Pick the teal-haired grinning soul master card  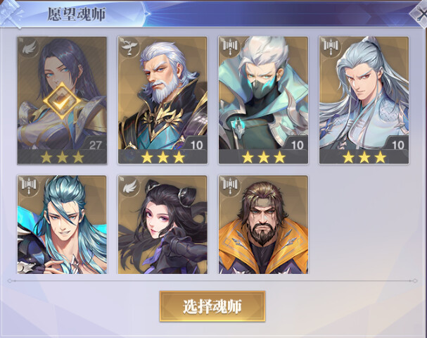[x=62, y=225]
